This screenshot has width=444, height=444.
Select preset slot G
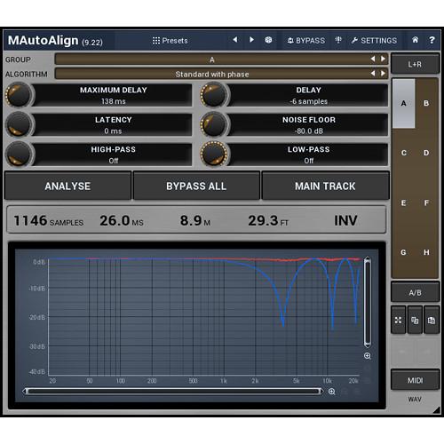tap(403, 252)
